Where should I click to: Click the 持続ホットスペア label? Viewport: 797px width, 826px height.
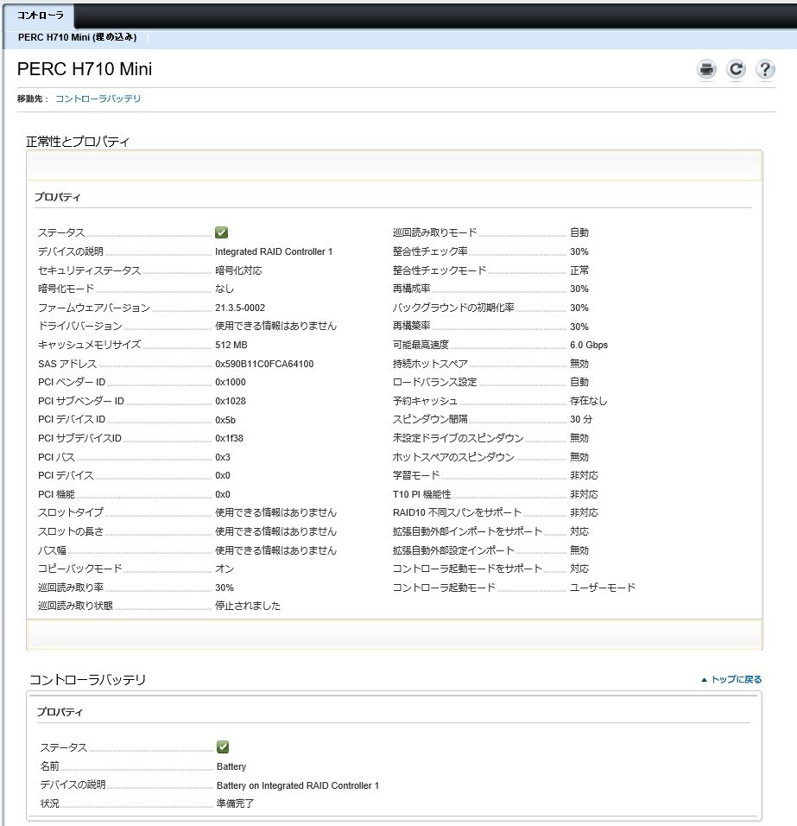pyautogui.click(x=430, y=364)
